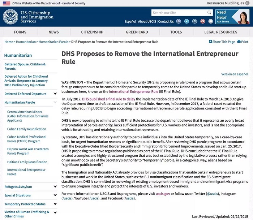
Task: Open the FORMS menu
Action: coord(20,32)
